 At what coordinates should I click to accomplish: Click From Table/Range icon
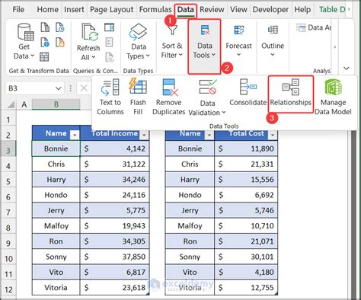44,57
